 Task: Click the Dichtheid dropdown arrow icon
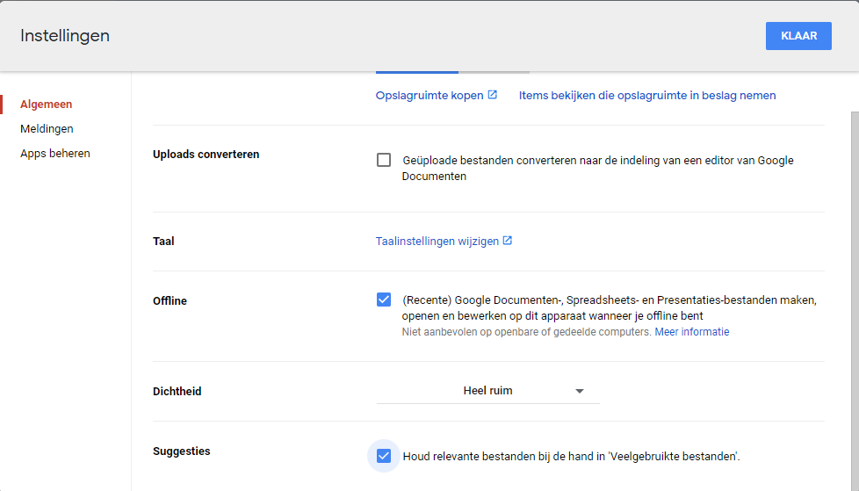[x=580, y=391]
